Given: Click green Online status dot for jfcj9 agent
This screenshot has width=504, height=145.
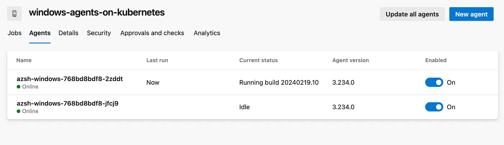Looking at the screenshot, I should [19, 111].
